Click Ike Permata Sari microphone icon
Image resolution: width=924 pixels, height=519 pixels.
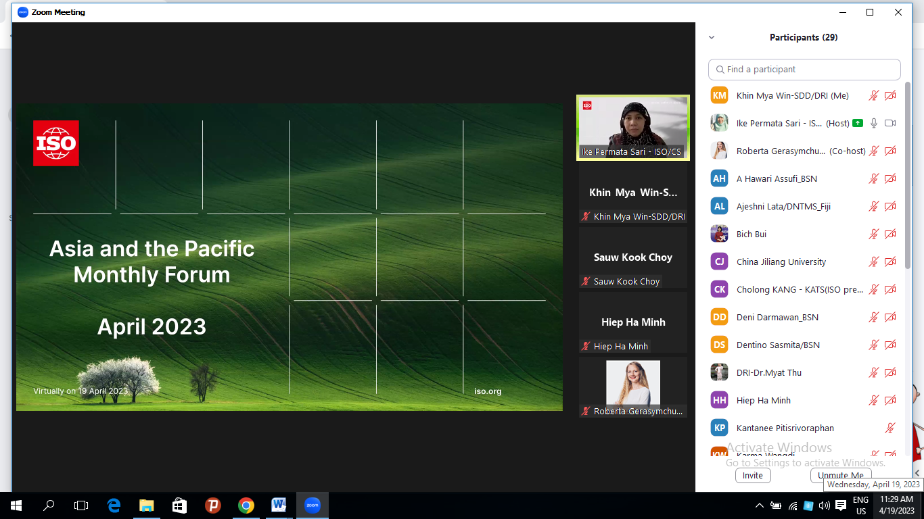pyautogui.click(x=874, y=123)
